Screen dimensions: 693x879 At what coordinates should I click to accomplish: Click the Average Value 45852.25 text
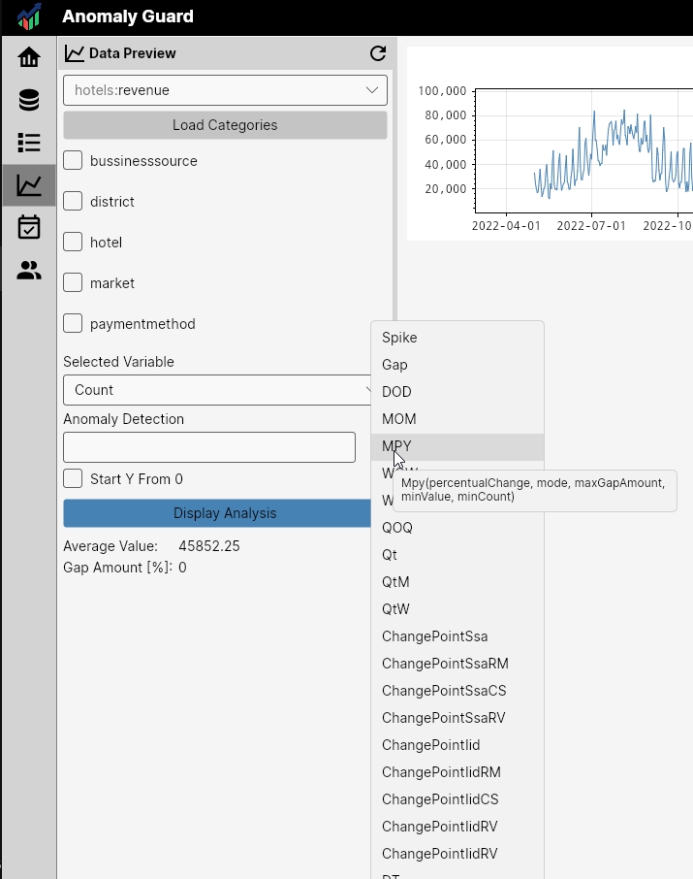(151, 546)
